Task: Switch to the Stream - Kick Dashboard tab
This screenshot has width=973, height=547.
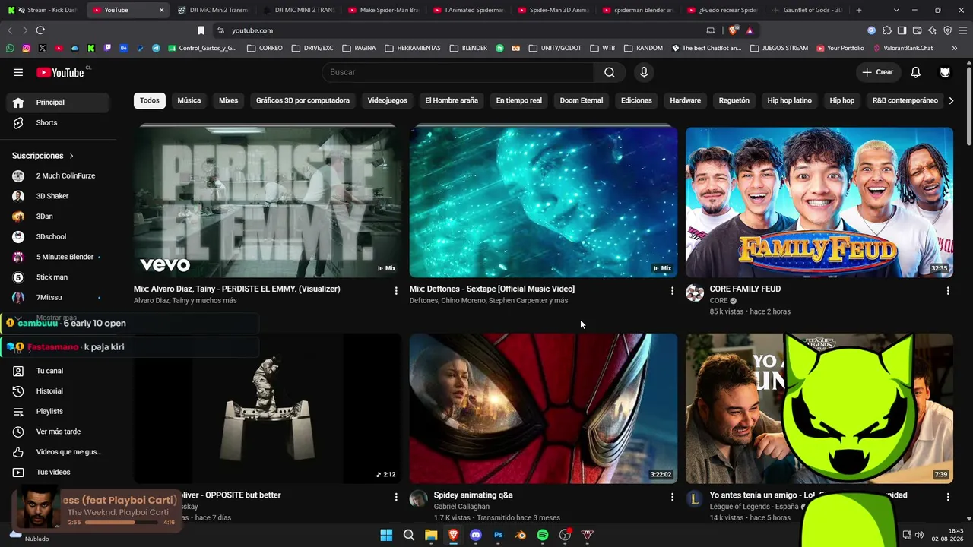Action: 44,10
